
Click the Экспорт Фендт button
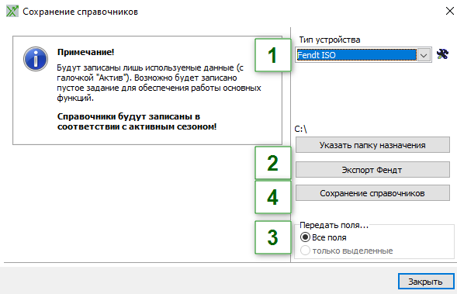tap(372, 170)
